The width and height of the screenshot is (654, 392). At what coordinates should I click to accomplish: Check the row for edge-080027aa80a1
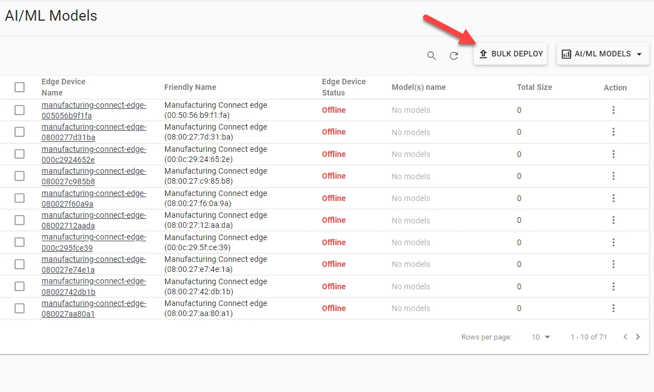point(20,308)
